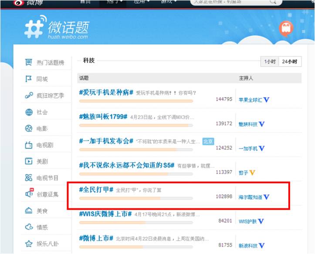Open 电视节目 category in sidebar

click(47, 178)
